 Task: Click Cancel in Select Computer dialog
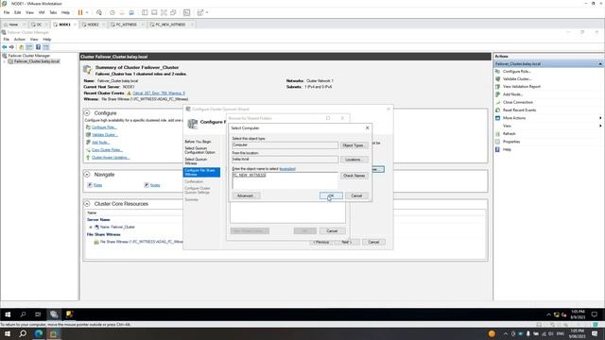click(x=356, y=195)
